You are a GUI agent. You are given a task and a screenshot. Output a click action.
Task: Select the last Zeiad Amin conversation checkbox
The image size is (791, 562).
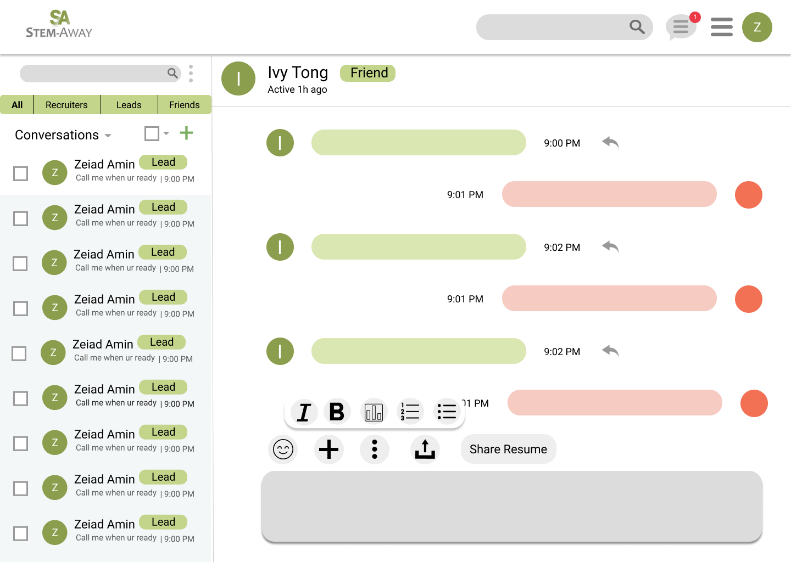pyautogui.click(x=21, y=533)
